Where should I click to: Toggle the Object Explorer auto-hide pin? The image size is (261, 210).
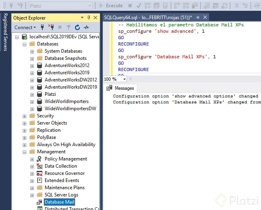point(89,18)
